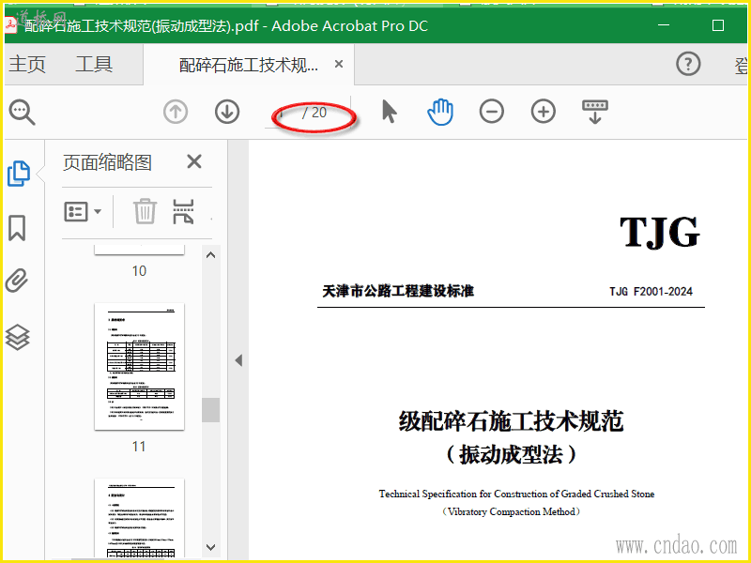
Task: Minimize the Acrobat window
Action: point(664,25)
